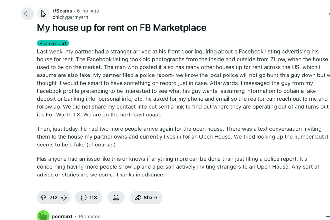The width and height of the screenshot is (330, 220).
Task: Click the Promoted label
Action: click(90, 216)
